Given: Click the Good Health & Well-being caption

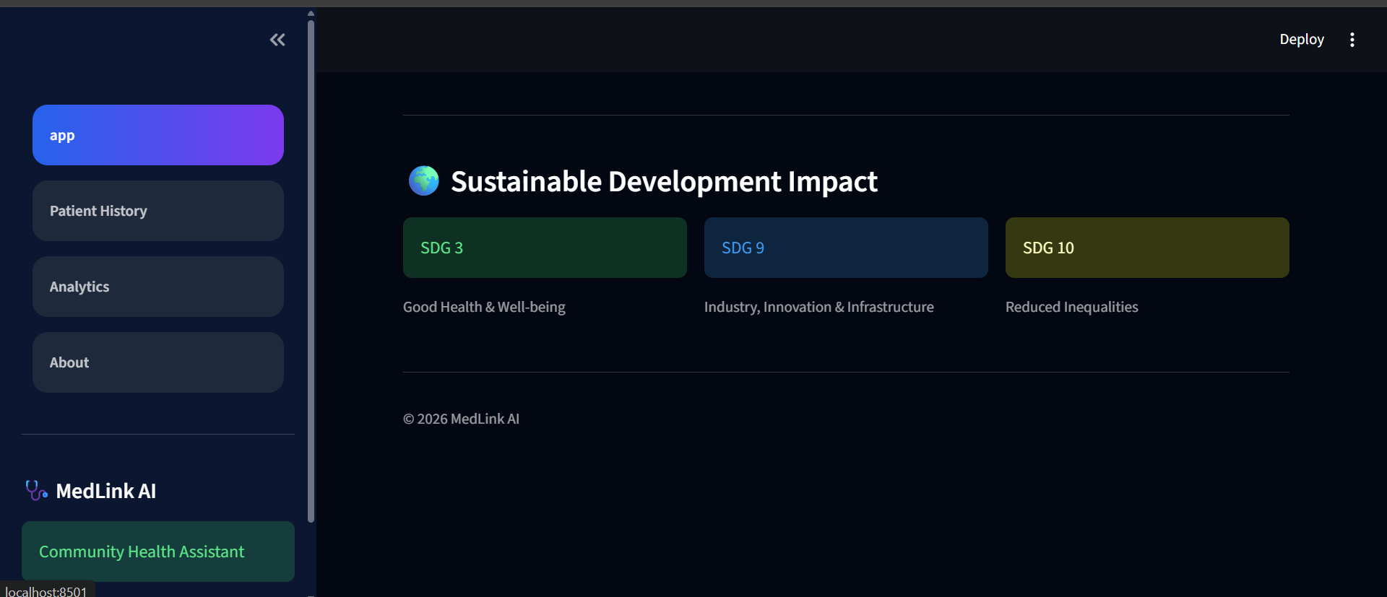Looking at the screenshot, I should [484, 307].
